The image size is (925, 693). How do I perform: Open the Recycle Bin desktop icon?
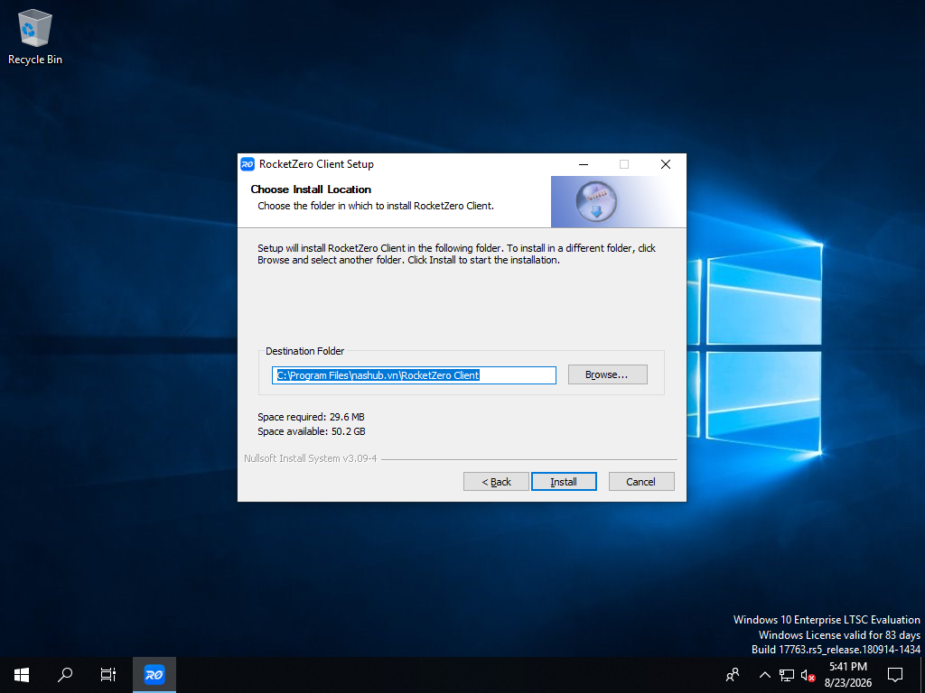coord(35,36)
